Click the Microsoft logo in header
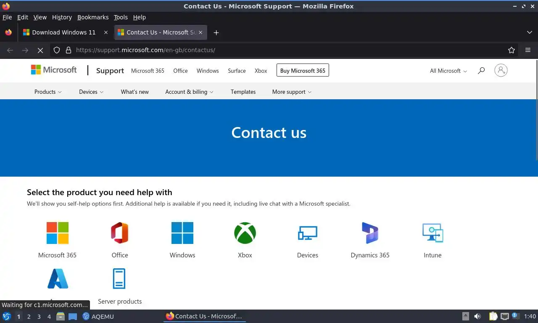 (x=54, y=70)
